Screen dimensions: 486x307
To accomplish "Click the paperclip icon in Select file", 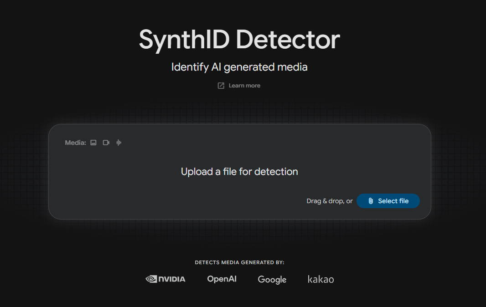I will click(371, 201).
